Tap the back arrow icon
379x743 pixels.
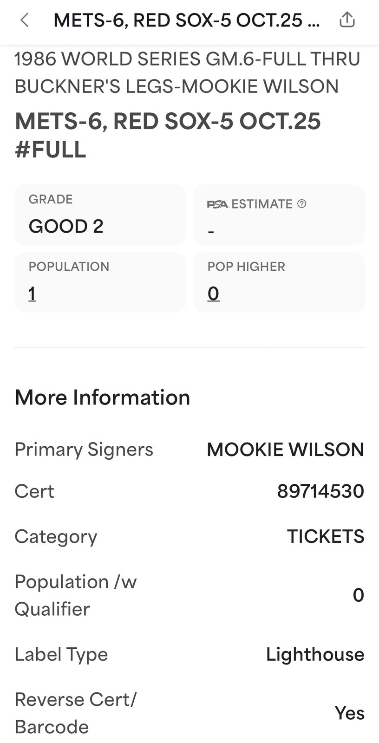pos(25,20)
